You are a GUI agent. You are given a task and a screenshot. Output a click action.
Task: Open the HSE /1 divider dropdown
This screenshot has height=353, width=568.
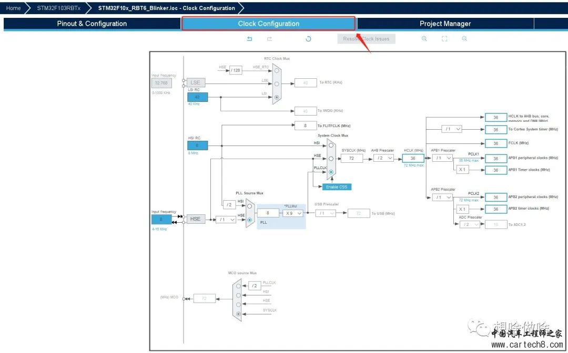tap(226, 219)
